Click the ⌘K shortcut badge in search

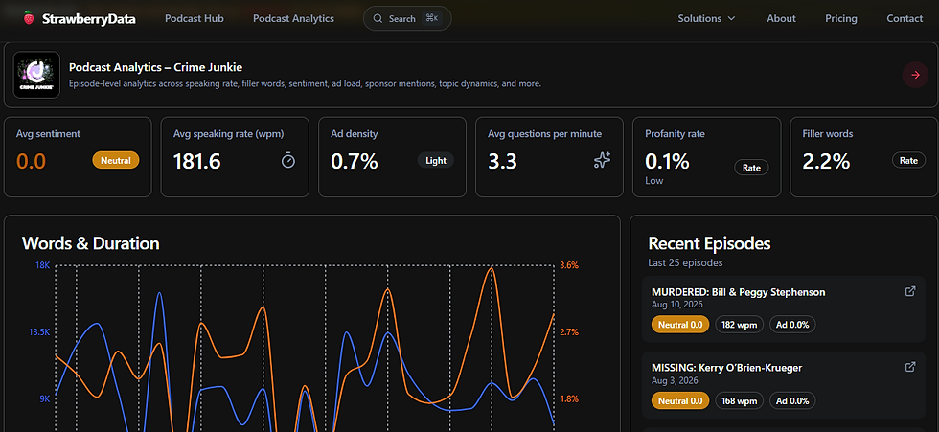(432, 18)
